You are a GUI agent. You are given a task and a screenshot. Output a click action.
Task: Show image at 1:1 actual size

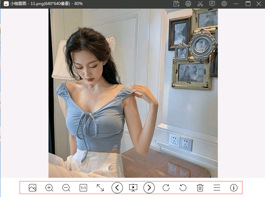83,188
